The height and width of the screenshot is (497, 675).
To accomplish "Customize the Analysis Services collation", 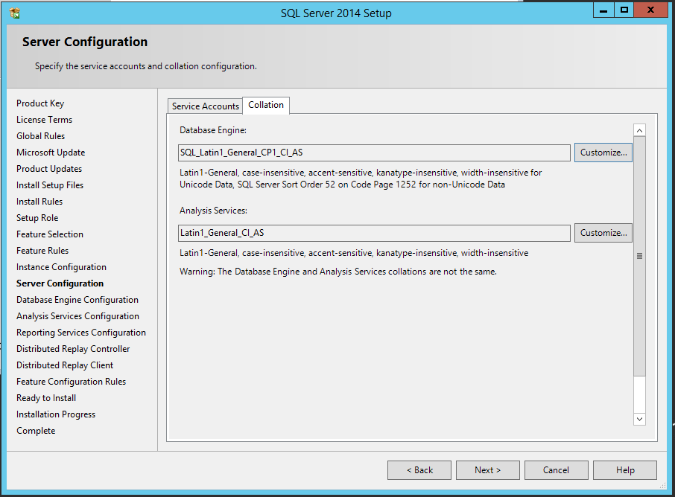I will (603, 233).
